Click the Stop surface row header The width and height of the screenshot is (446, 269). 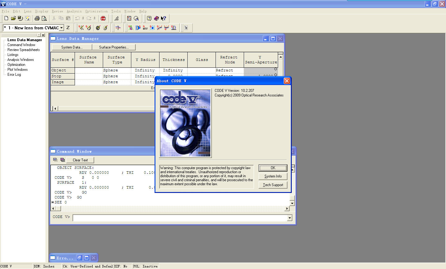tap(63, 76)
